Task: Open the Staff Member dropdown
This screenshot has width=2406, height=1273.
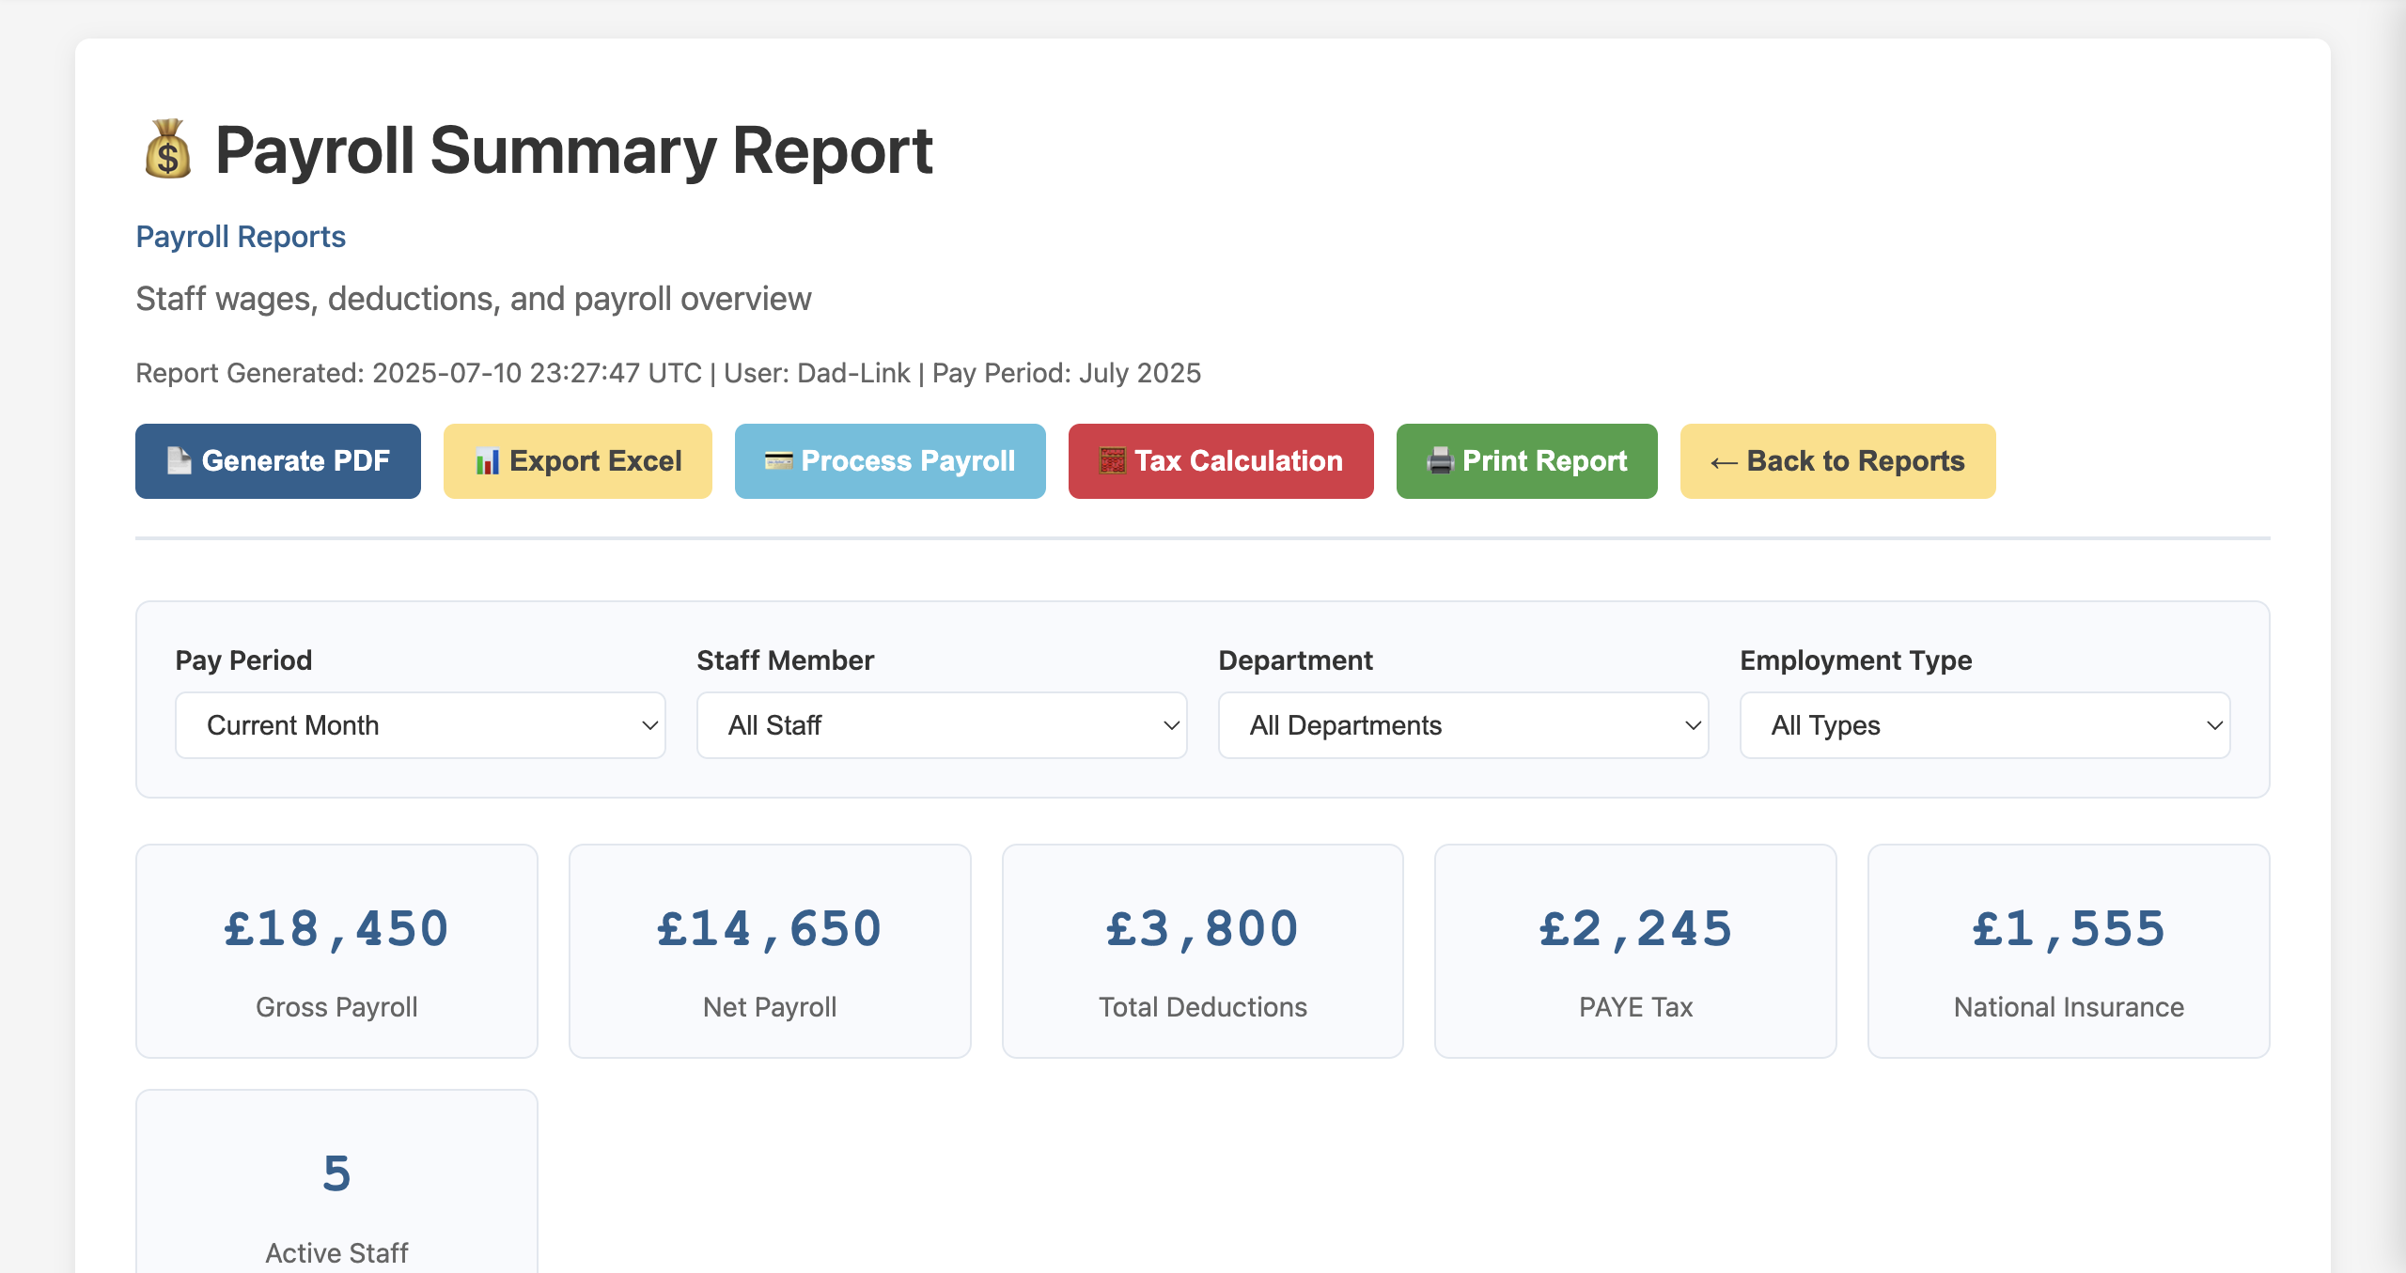Action: point(942,724)
